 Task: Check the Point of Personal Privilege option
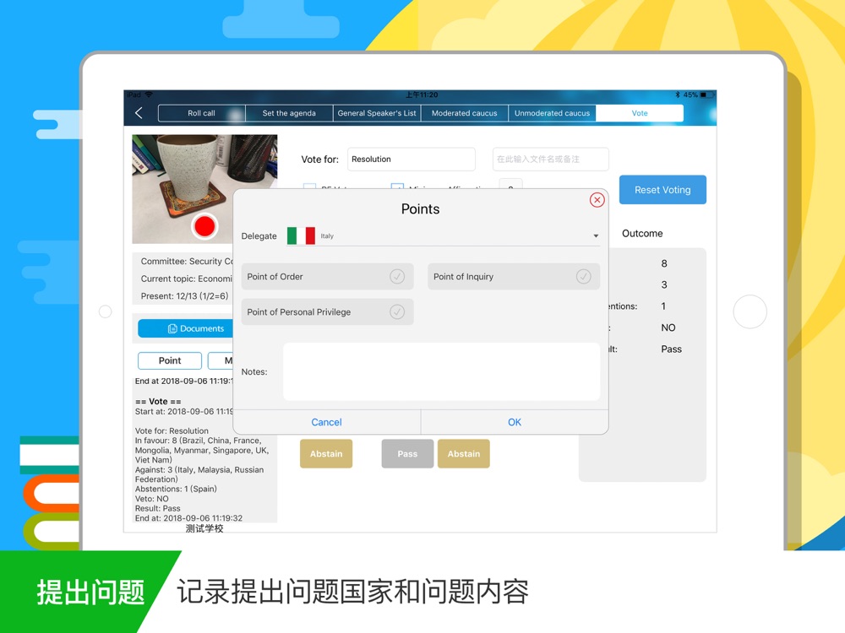point(327,311)
